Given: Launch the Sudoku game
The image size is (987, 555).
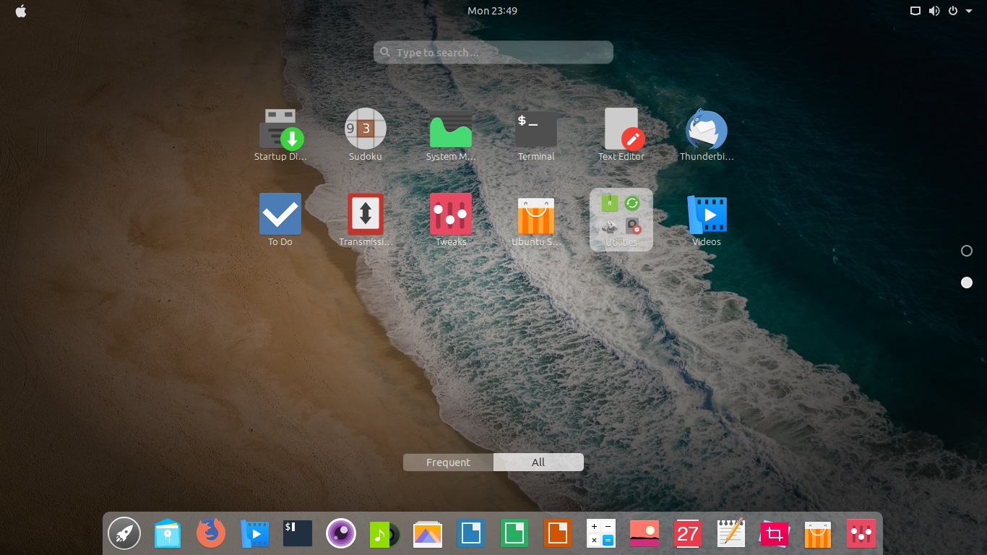Looking at the screenshot, I should (365, 134).
